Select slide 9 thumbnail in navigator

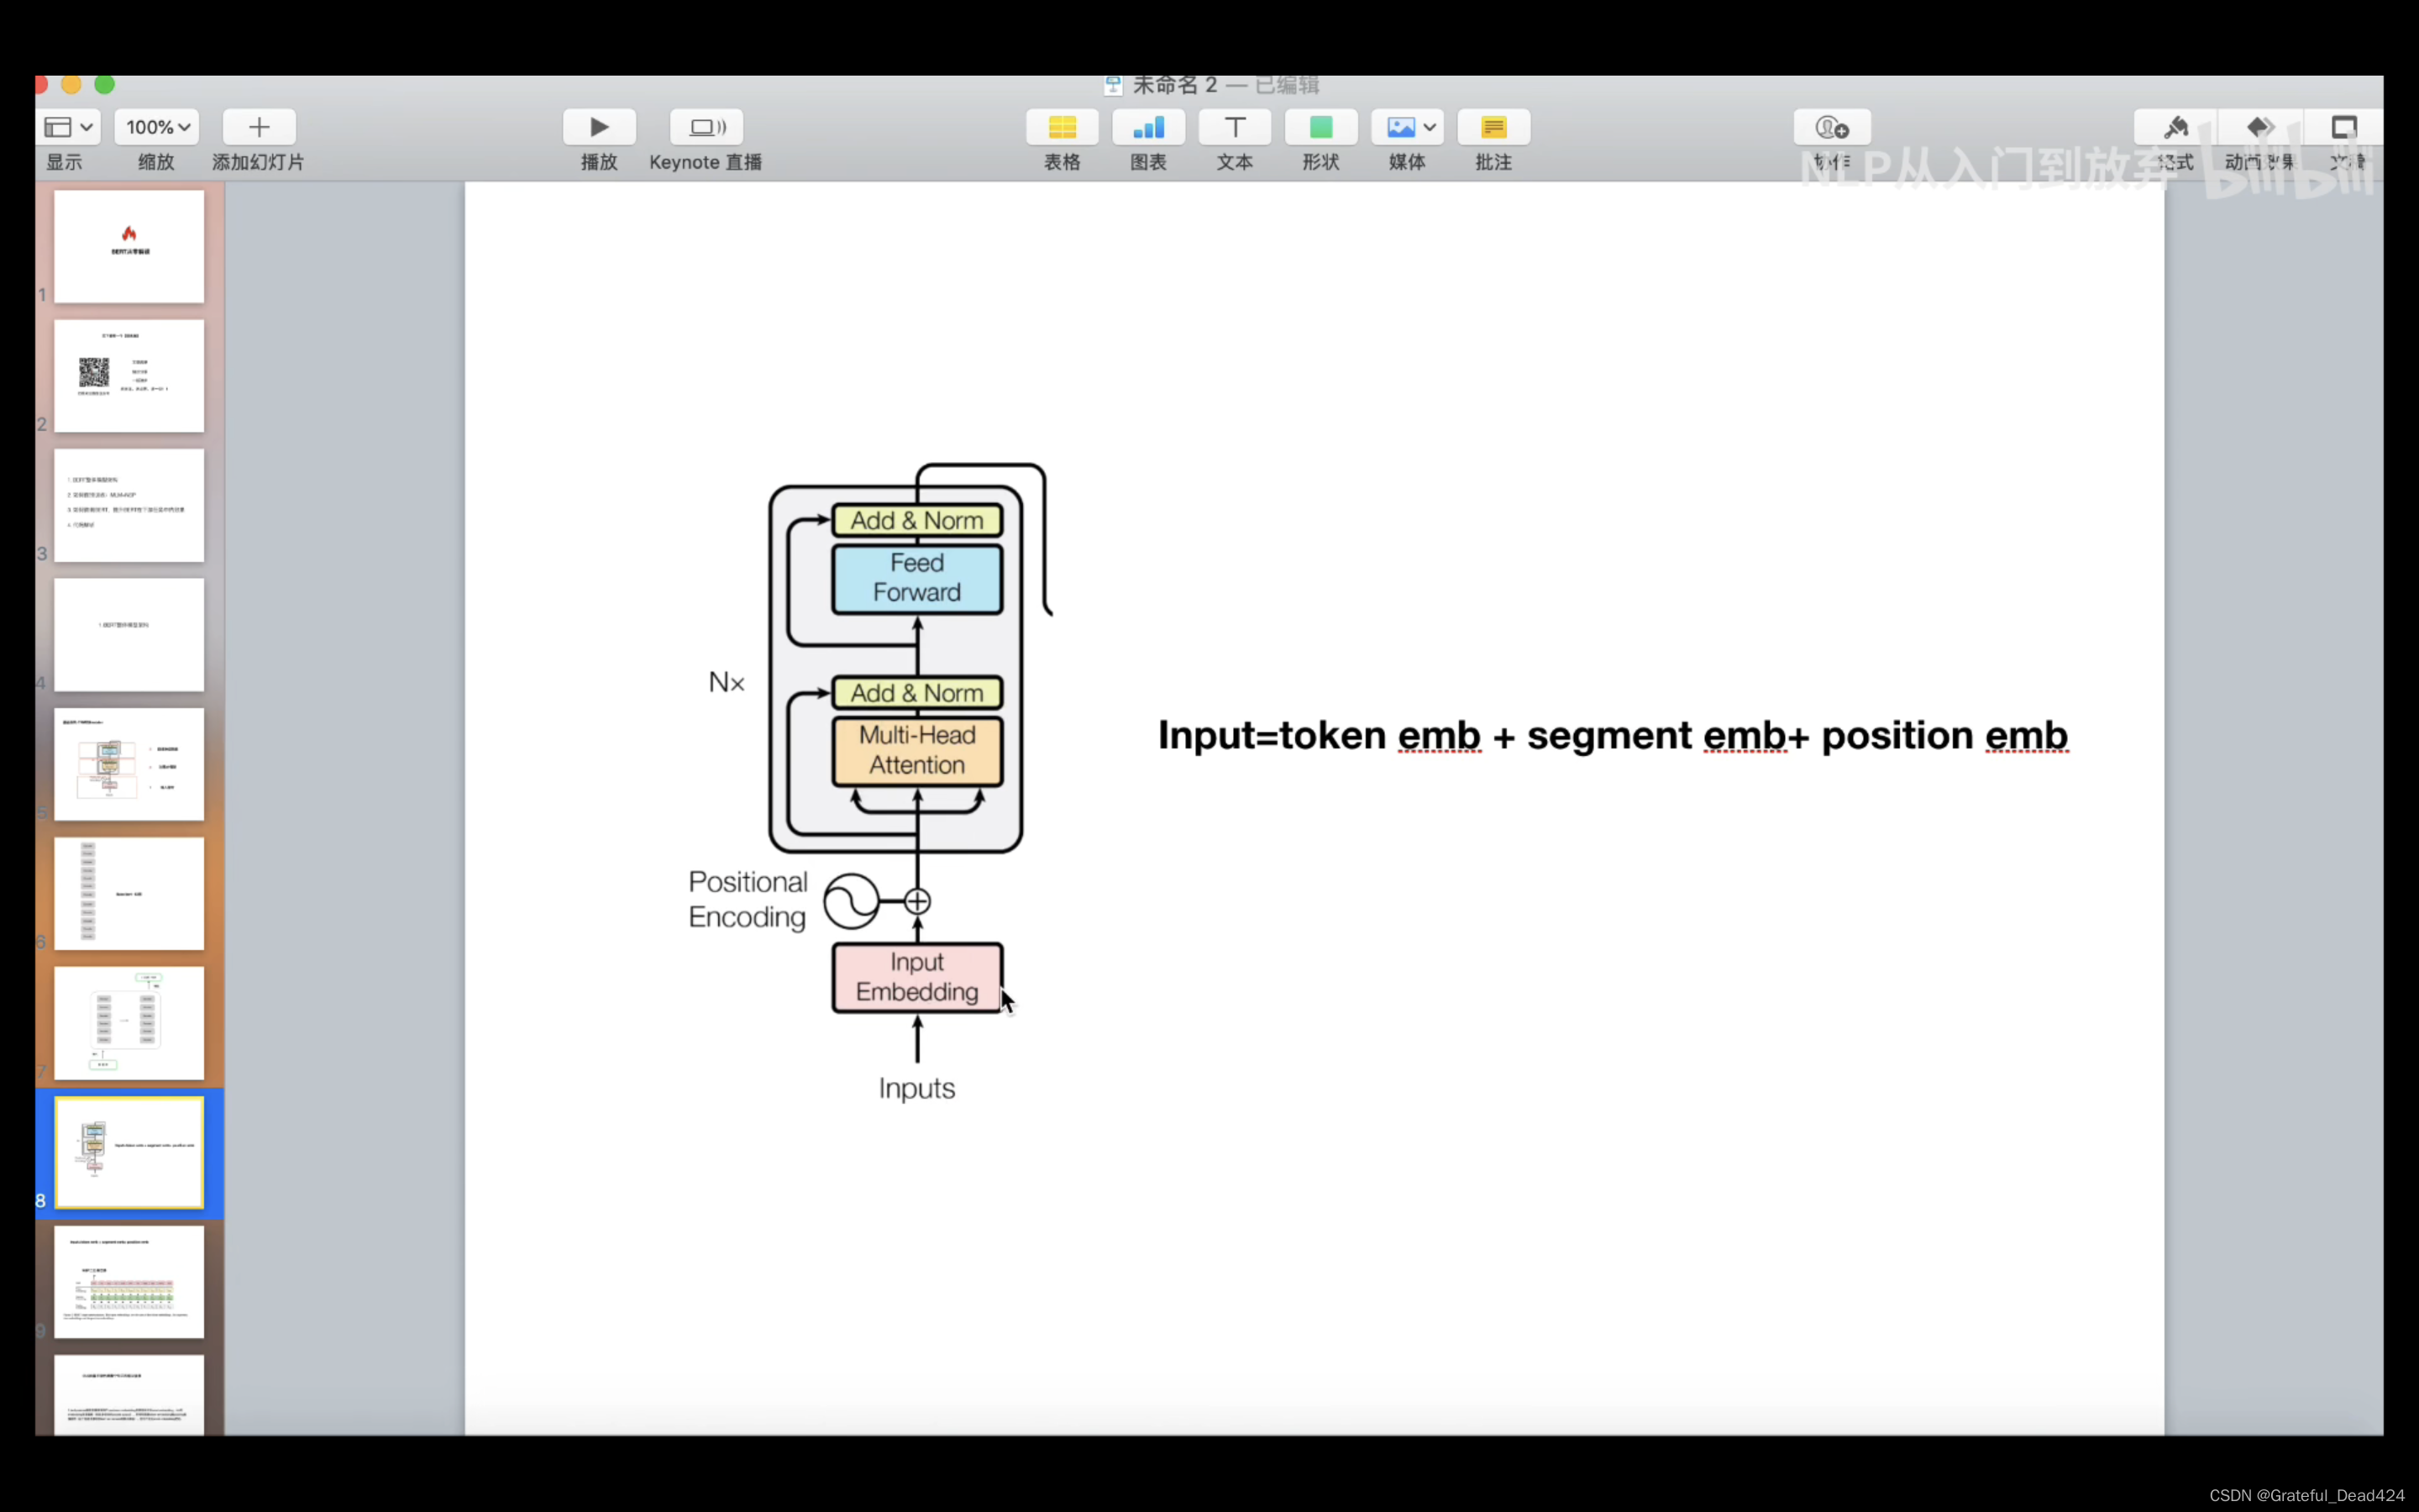point(129,1281)
